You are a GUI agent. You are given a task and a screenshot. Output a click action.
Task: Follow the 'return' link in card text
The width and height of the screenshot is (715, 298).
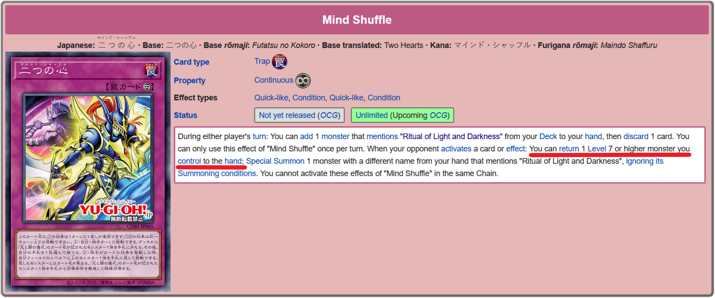[x=569, y=149]
